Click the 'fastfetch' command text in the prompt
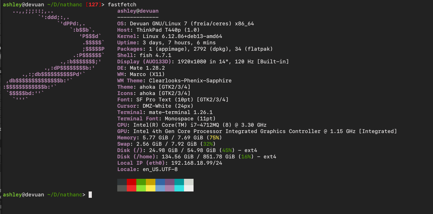 pos(122,5)
